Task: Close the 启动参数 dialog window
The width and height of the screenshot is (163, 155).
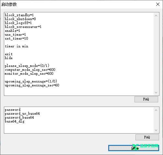Action: [158, 4]
